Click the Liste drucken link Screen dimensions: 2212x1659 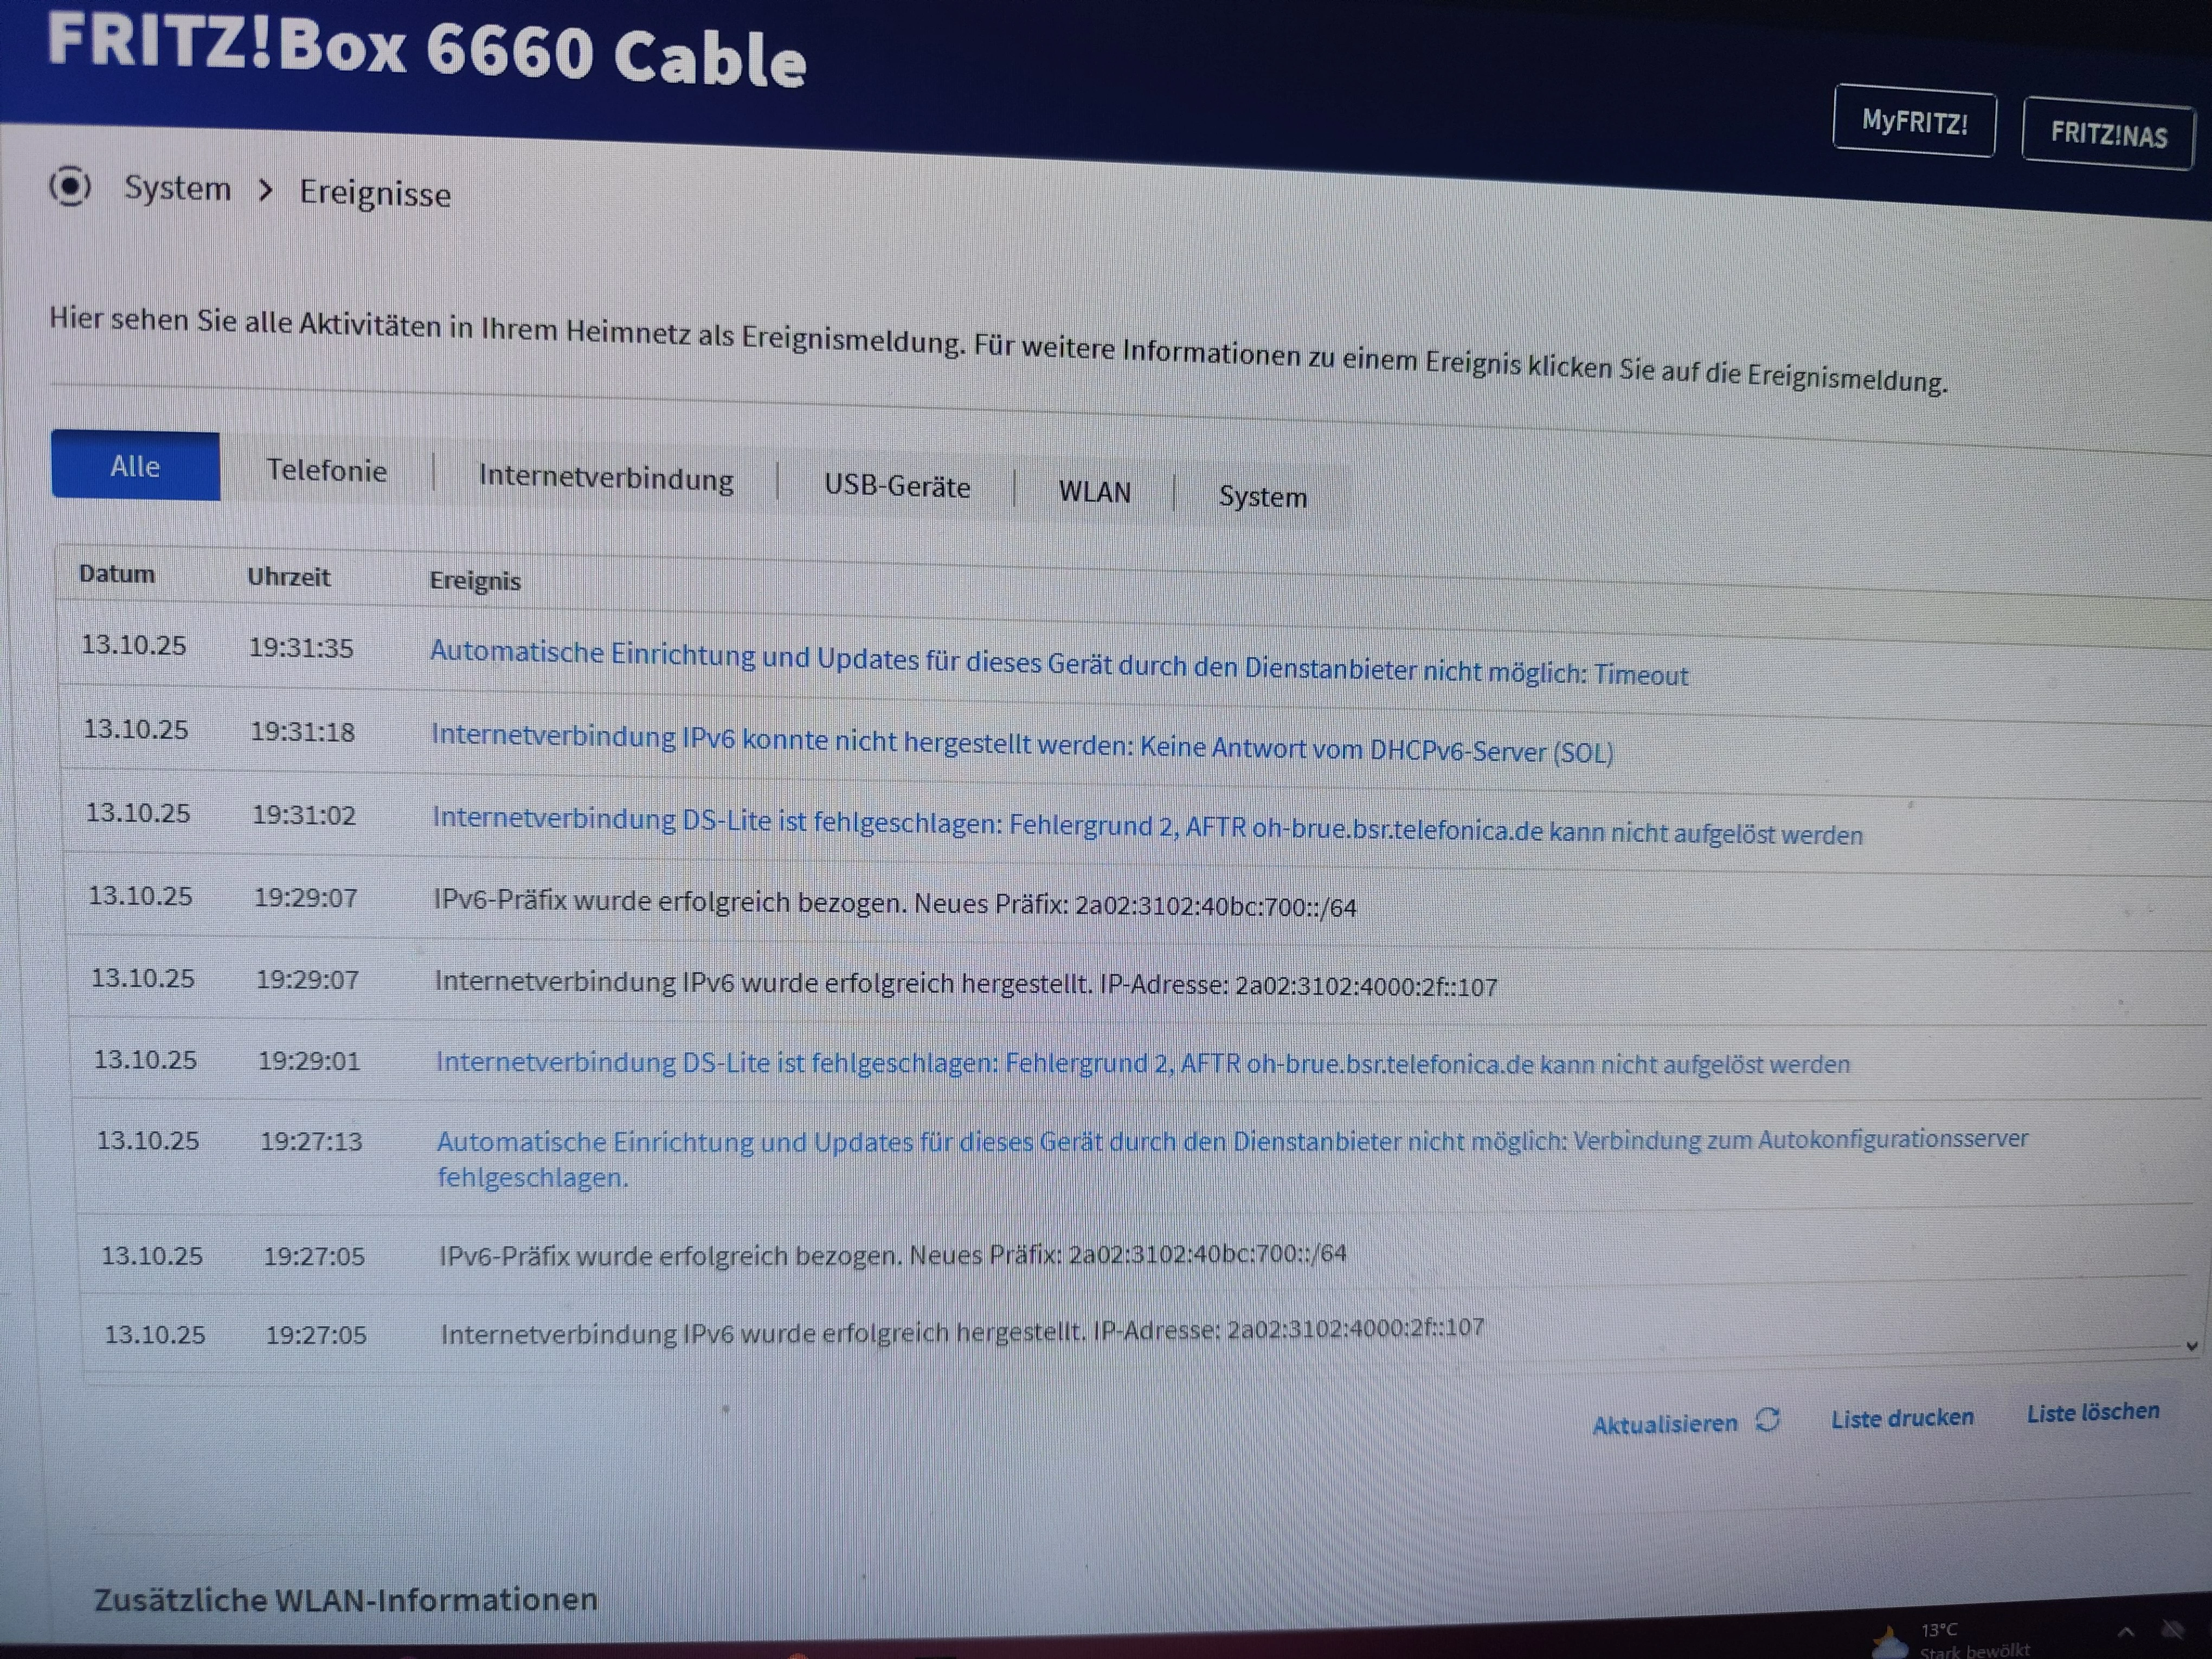click(1902, 1418)
